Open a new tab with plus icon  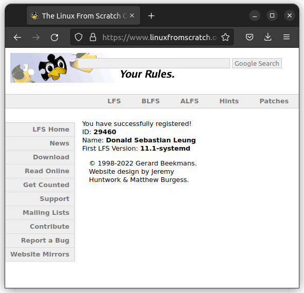click(x=151, y=16)
